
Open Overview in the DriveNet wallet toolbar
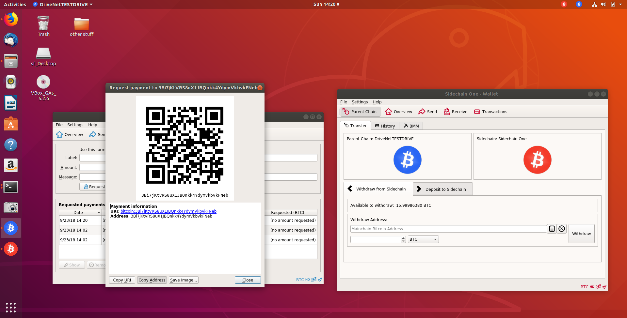[70, 134]
